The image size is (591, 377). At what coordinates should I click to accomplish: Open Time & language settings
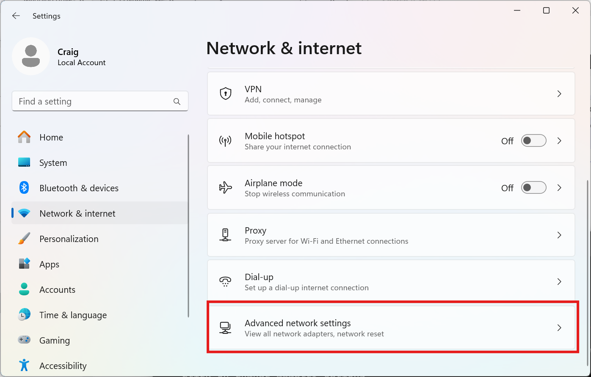click(100, 315)
